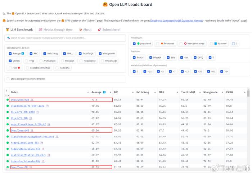Image resolution: width=252 pixels, height=174 pixels.
Task: Sort by TruthfulQA using its header arrow
Action: coord(200,92)
